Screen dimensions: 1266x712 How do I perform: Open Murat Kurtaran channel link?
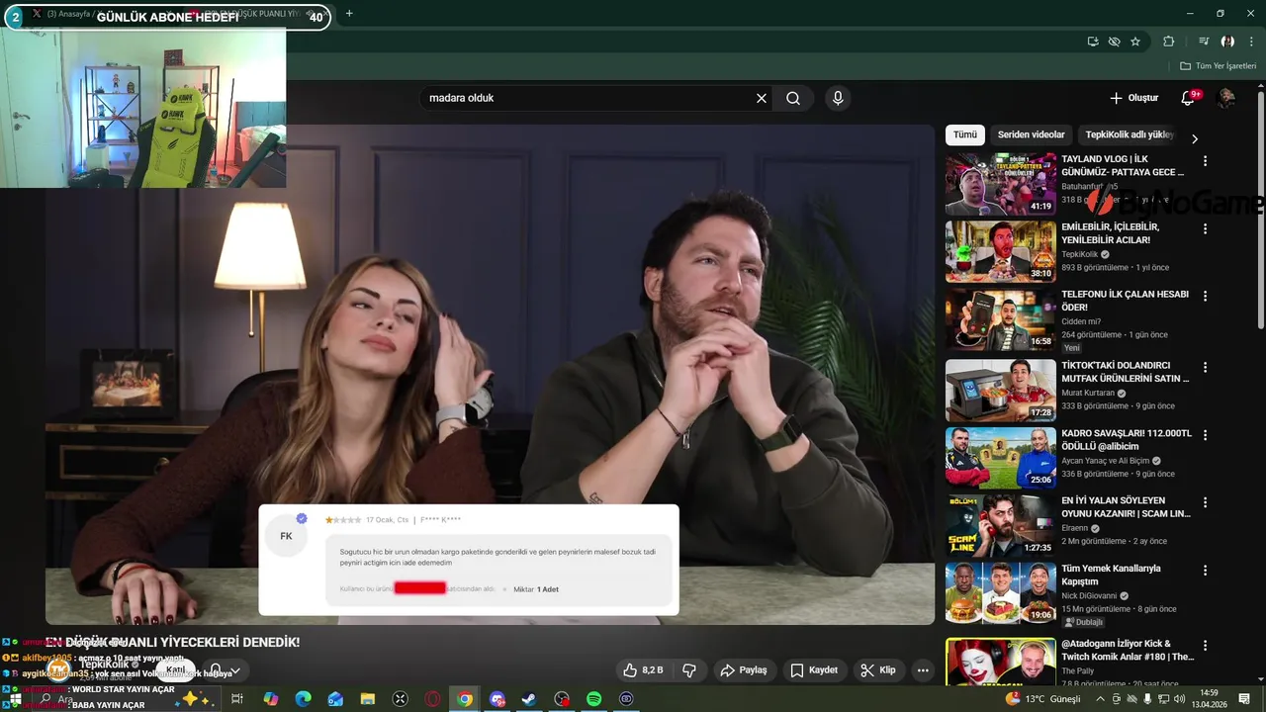(x=1088, y=393)
